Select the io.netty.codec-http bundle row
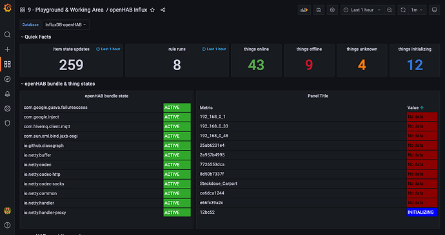 pos(106,174)
